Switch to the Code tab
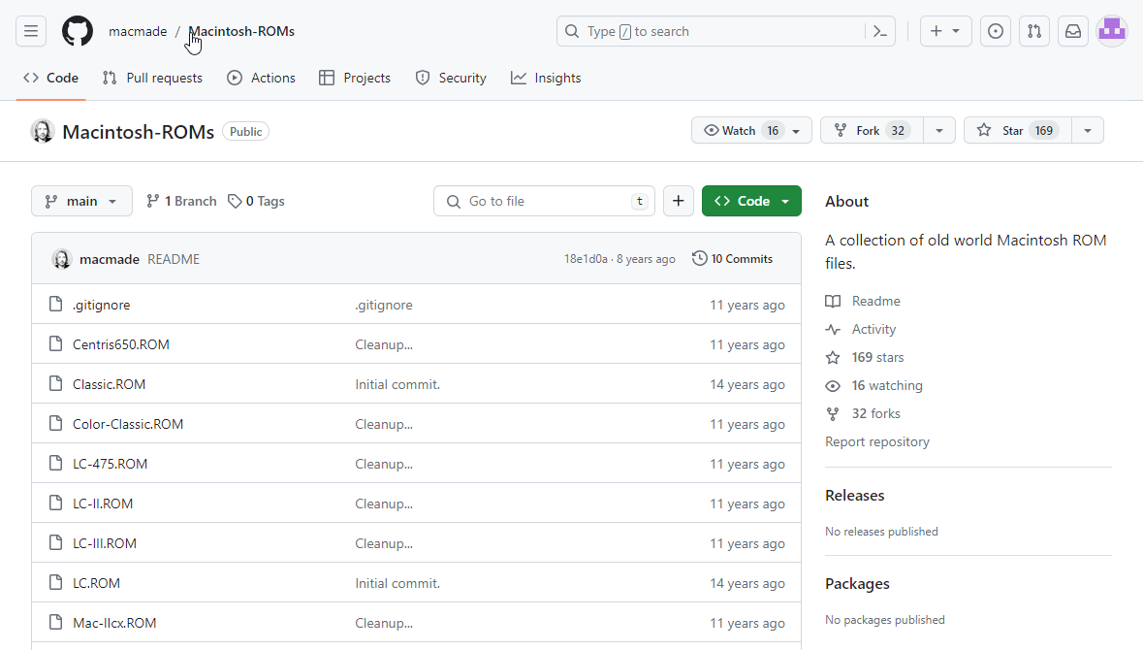 51,78
